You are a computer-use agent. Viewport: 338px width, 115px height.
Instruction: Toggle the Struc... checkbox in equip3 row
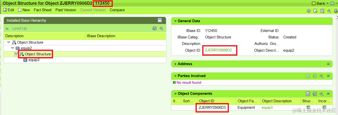click(x=308, y=108)
